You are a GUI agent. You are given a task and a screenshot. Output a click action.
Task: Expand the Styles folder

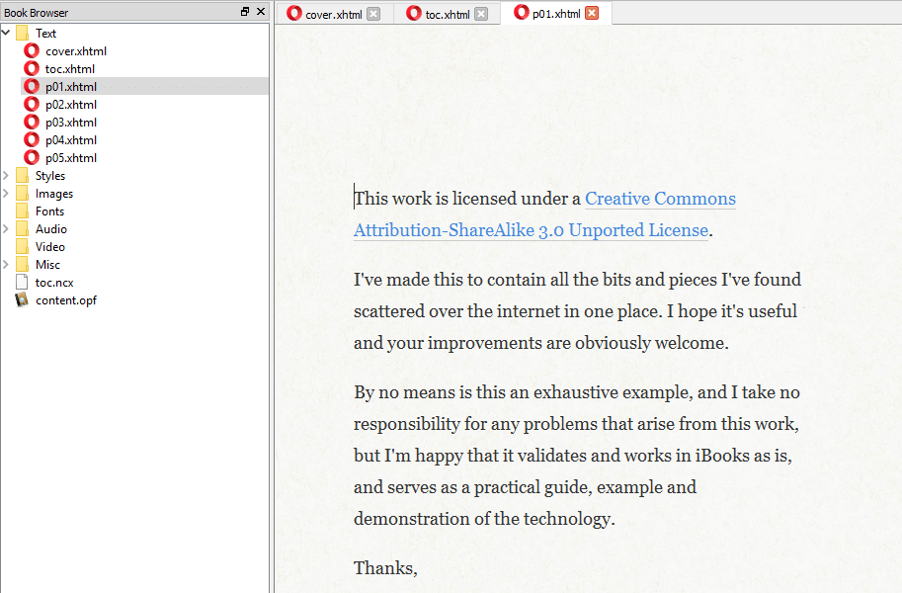(x=8, y=175)
